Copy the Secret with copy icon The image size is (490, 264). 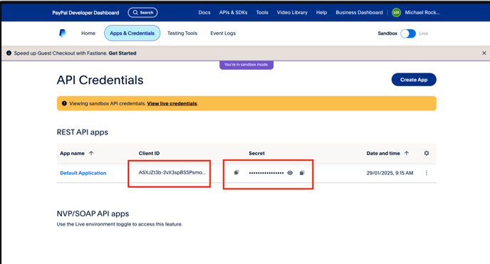coord(302,173)
